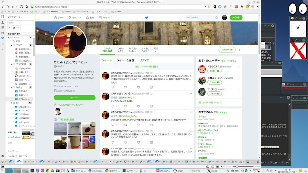Viewport: 308px width, 173px height.
Task: Follow suggested user @SATOMasako
Action: 215,82
